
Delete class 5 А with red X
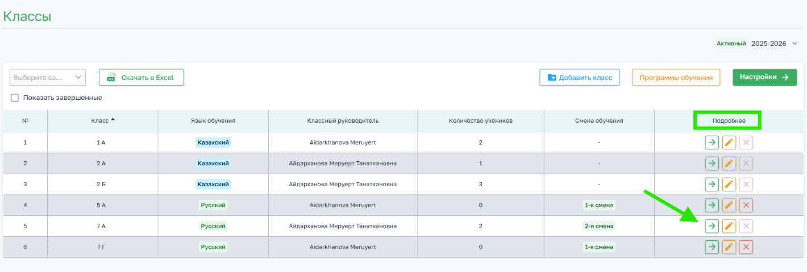click(746, 205)
